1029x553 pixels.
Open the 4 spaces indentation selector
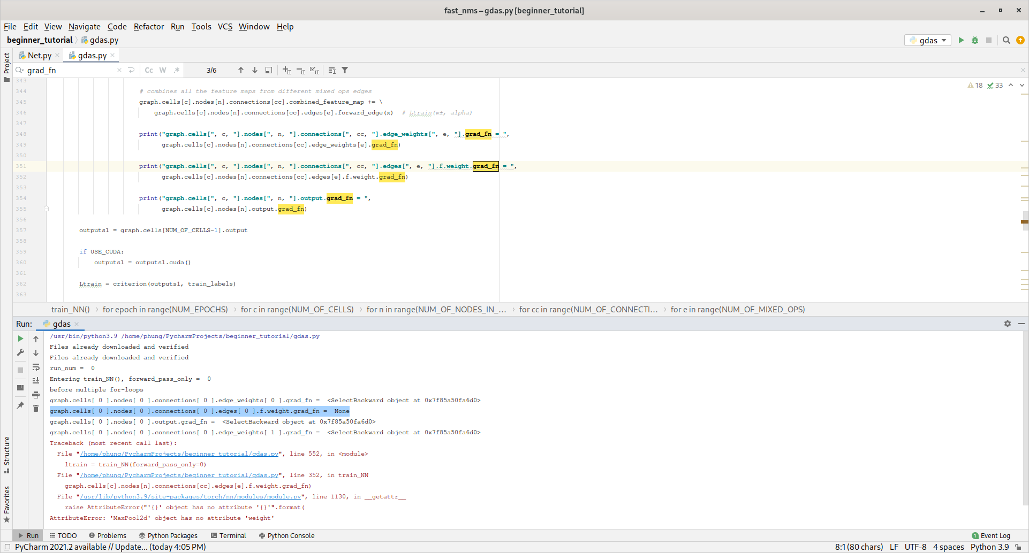(948, 547)
